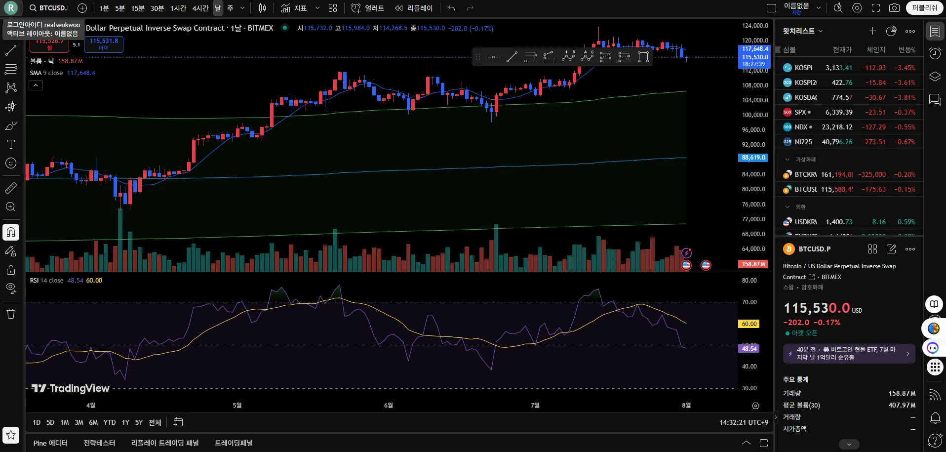Select the 1시간 timeframe

click(x=178, y=8)
